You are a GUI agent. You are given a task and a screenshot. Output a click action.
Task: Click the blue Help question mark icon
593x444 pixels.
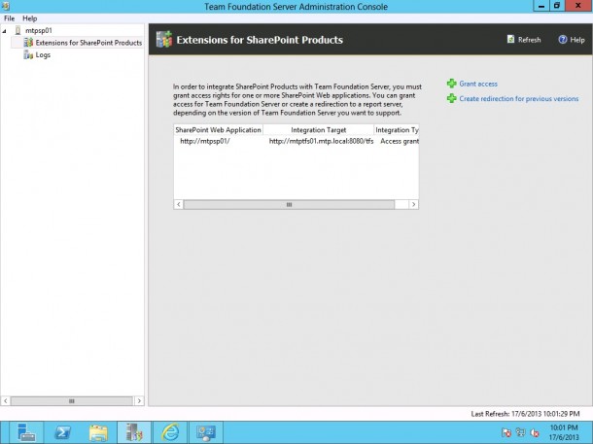(563, 39)
